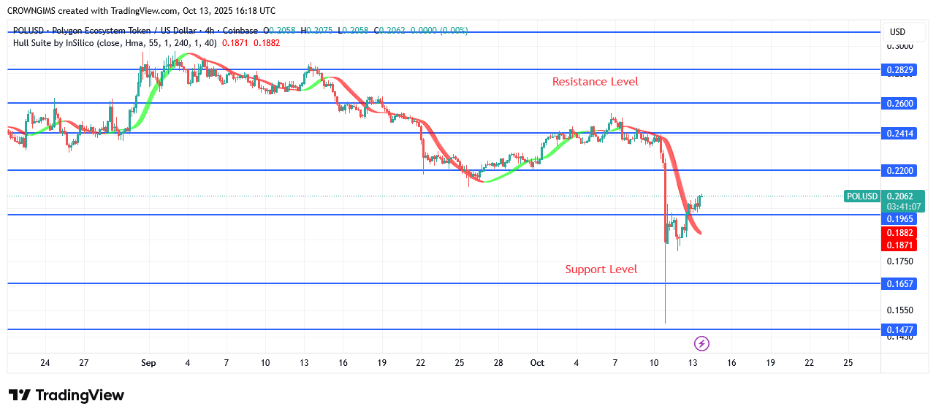Click the 0.2600 horizontal line price label
The width and height of the screenshot is (936, 417).
tap(899, 104)
